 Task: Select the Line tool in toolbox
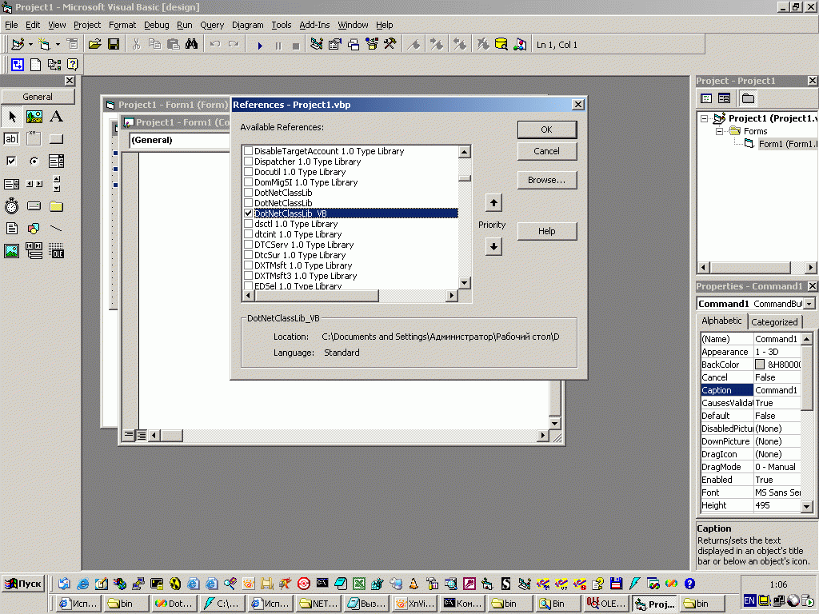tap(57, 229)
